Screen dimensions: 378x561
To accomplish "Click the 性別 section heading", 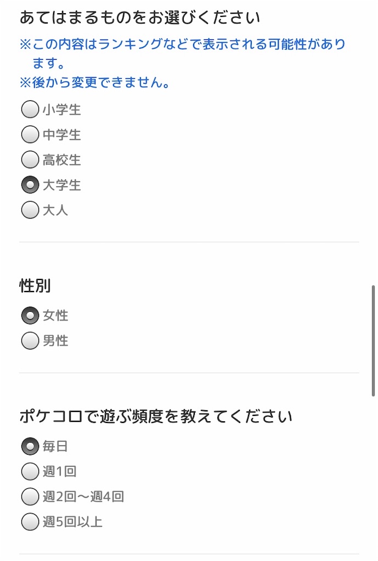I will [35, 286].
